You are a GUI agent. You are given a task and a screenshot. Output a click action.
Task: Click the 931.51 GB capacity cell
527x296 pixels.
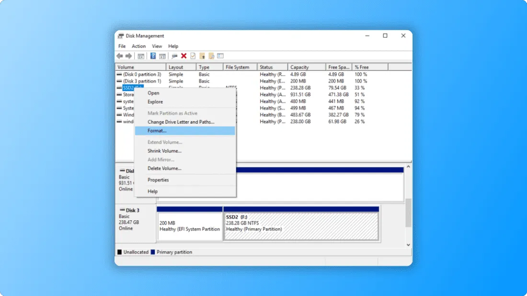click(300, 94)
